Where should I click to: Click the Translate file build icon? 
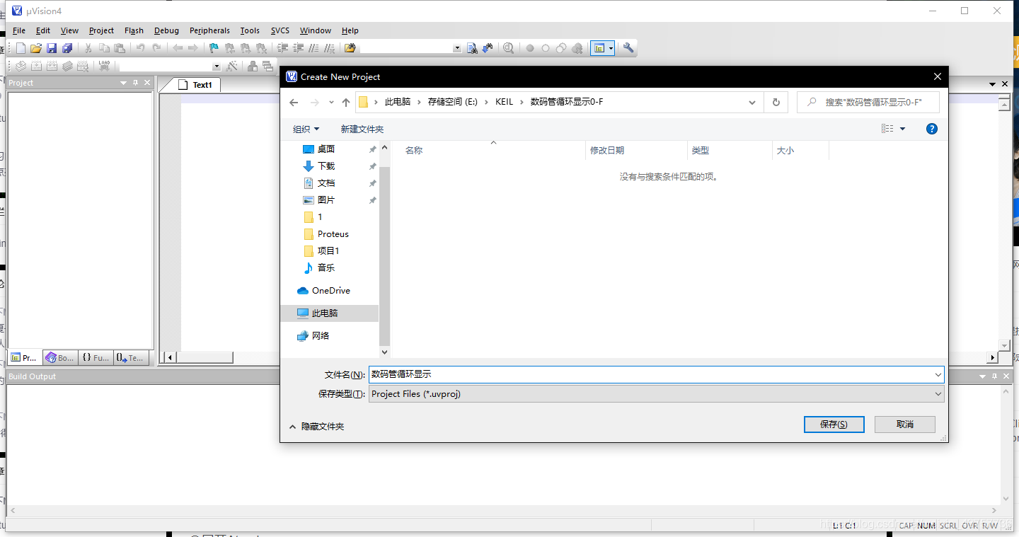click(x=21, y=66)
